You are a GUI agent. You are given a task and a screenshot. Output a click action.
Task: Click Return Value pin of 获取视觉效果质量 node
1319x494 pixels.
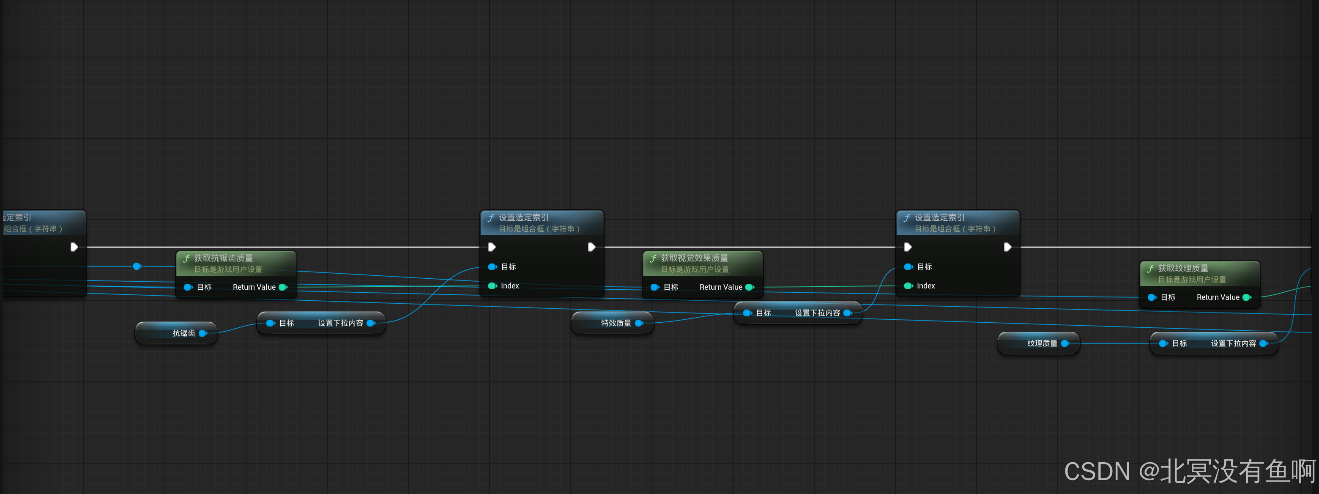pyautogui.click(x=750, y=287)
